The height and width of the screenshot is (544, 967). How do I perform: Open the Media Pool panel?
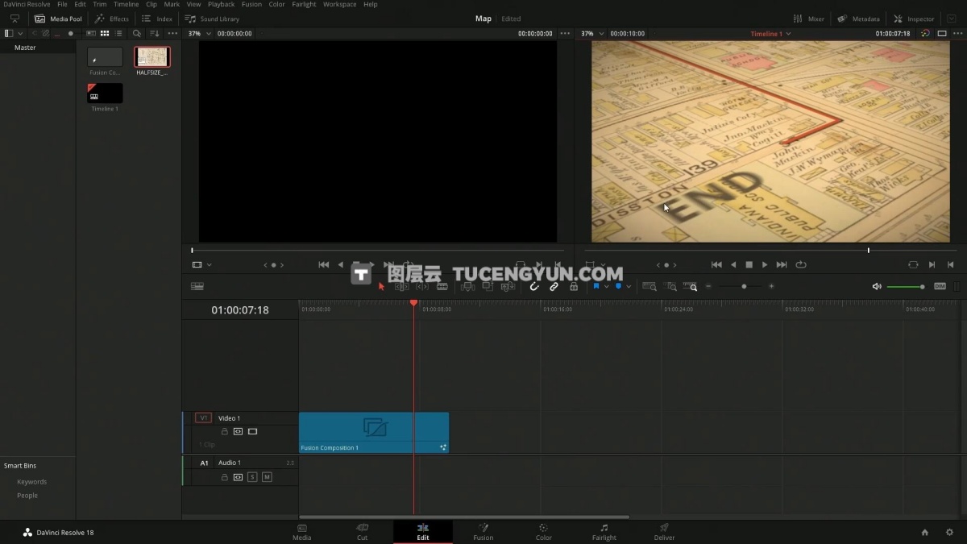[58, 19]
